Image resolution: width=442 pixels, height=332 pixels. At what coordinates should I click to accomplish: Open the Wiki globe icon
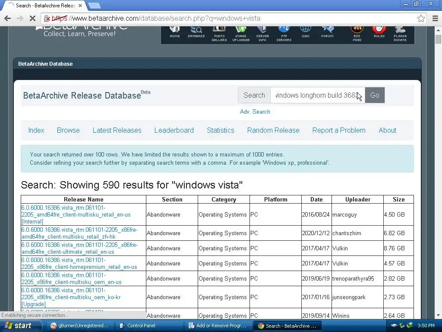point(306,32)
